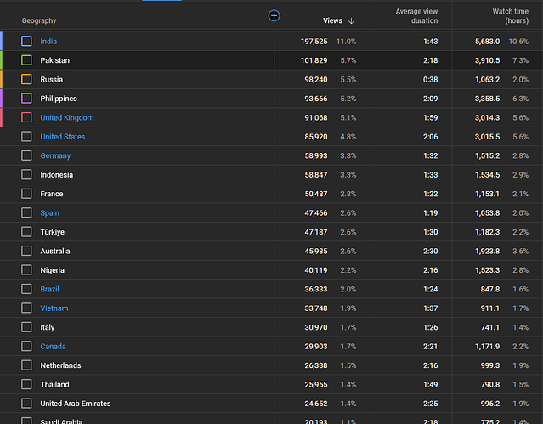The image size is (543, 424).
Task: Toggle the Pakistan row checkbox
Action: point(26,60)
